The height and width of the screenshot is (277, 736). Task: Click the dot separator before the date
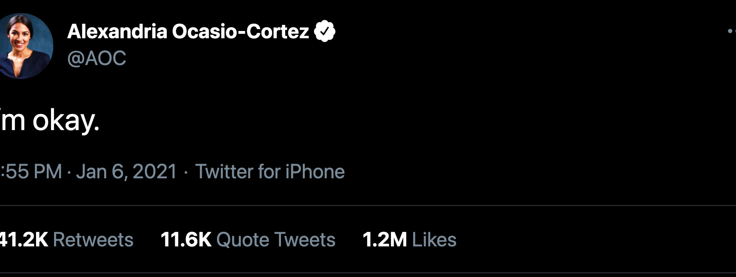(69, 172)
